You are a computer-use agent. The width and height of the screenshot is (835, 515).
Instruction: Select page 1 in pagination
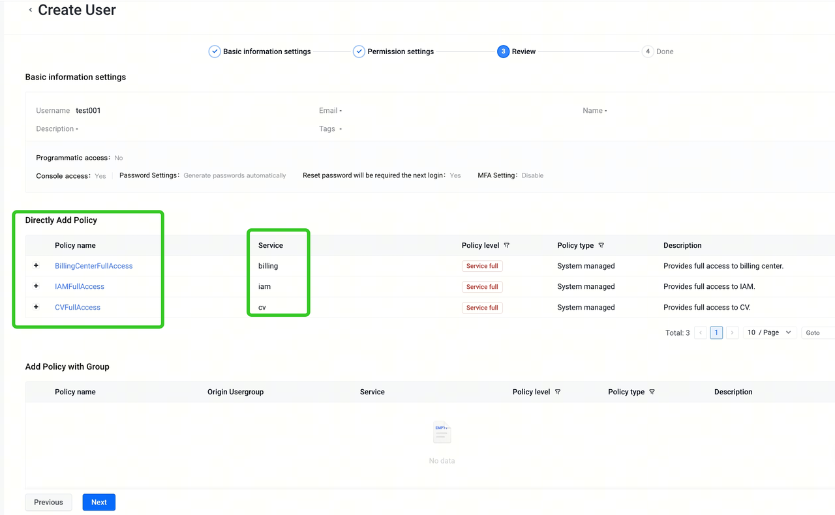(x=716, y=332)
